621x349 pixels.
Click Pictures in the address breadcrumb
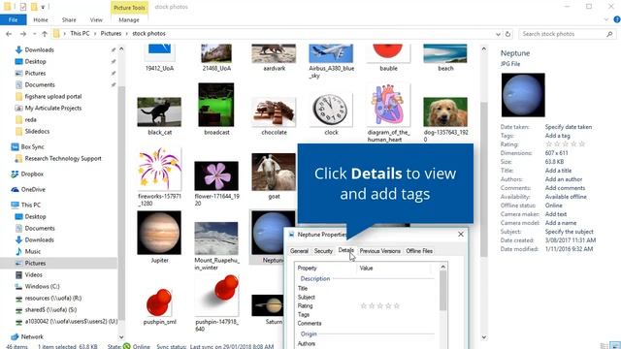pyautogui.click(x=111, y=34)
